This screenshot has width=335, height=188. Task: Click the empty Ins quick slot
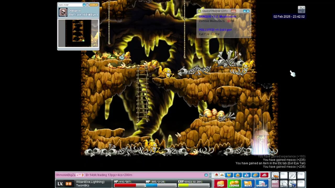284,175
